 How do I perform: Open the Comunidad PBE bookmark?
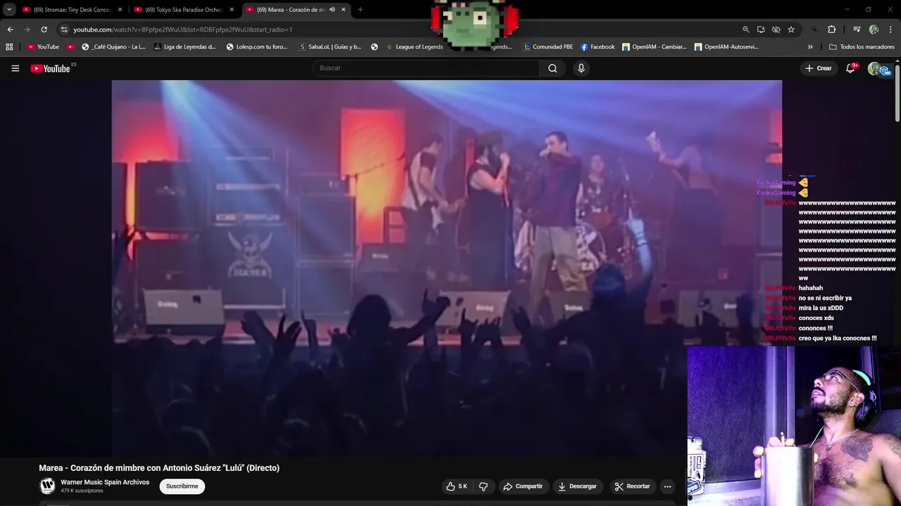pyautogui.click(x=548, y=47)
